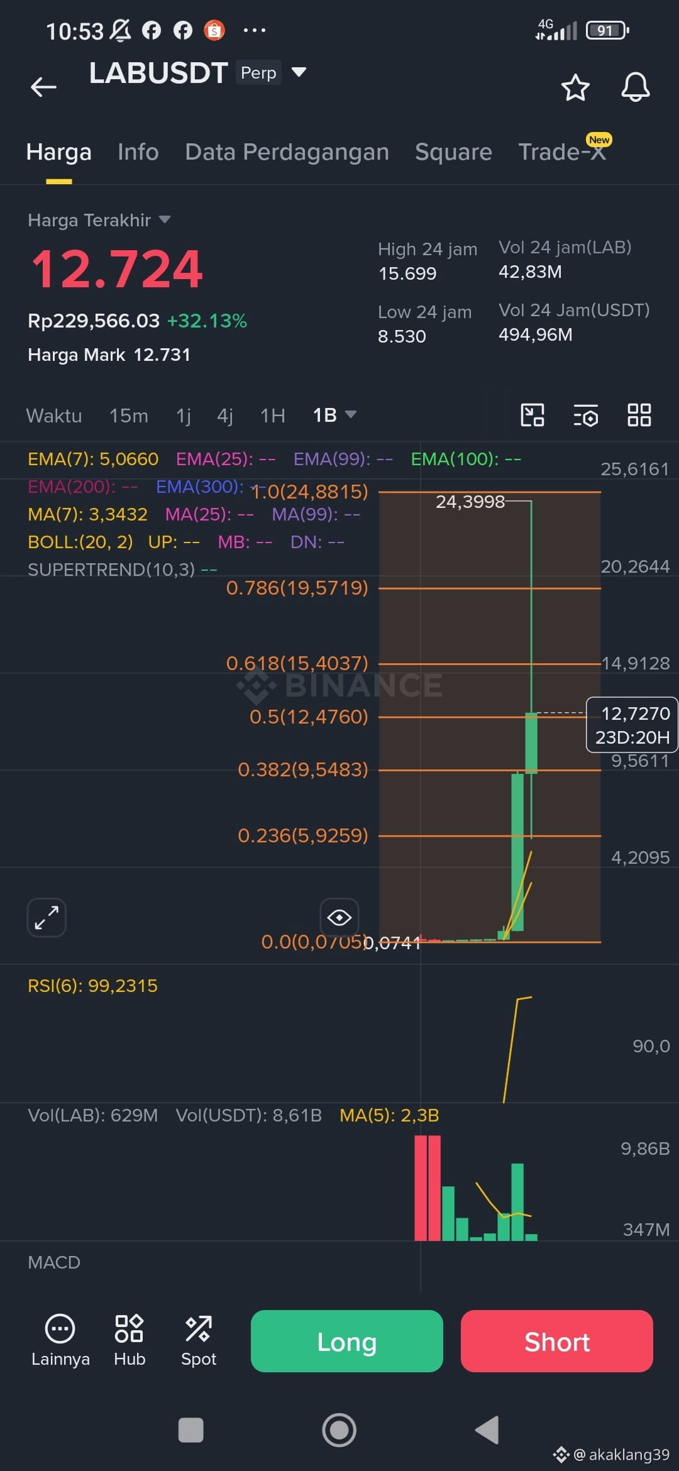
Task: Select Waktu line chart mode
Action: (54, 416)
